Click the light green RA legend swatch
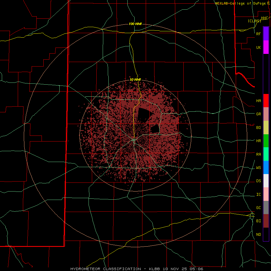 [266, 154]
